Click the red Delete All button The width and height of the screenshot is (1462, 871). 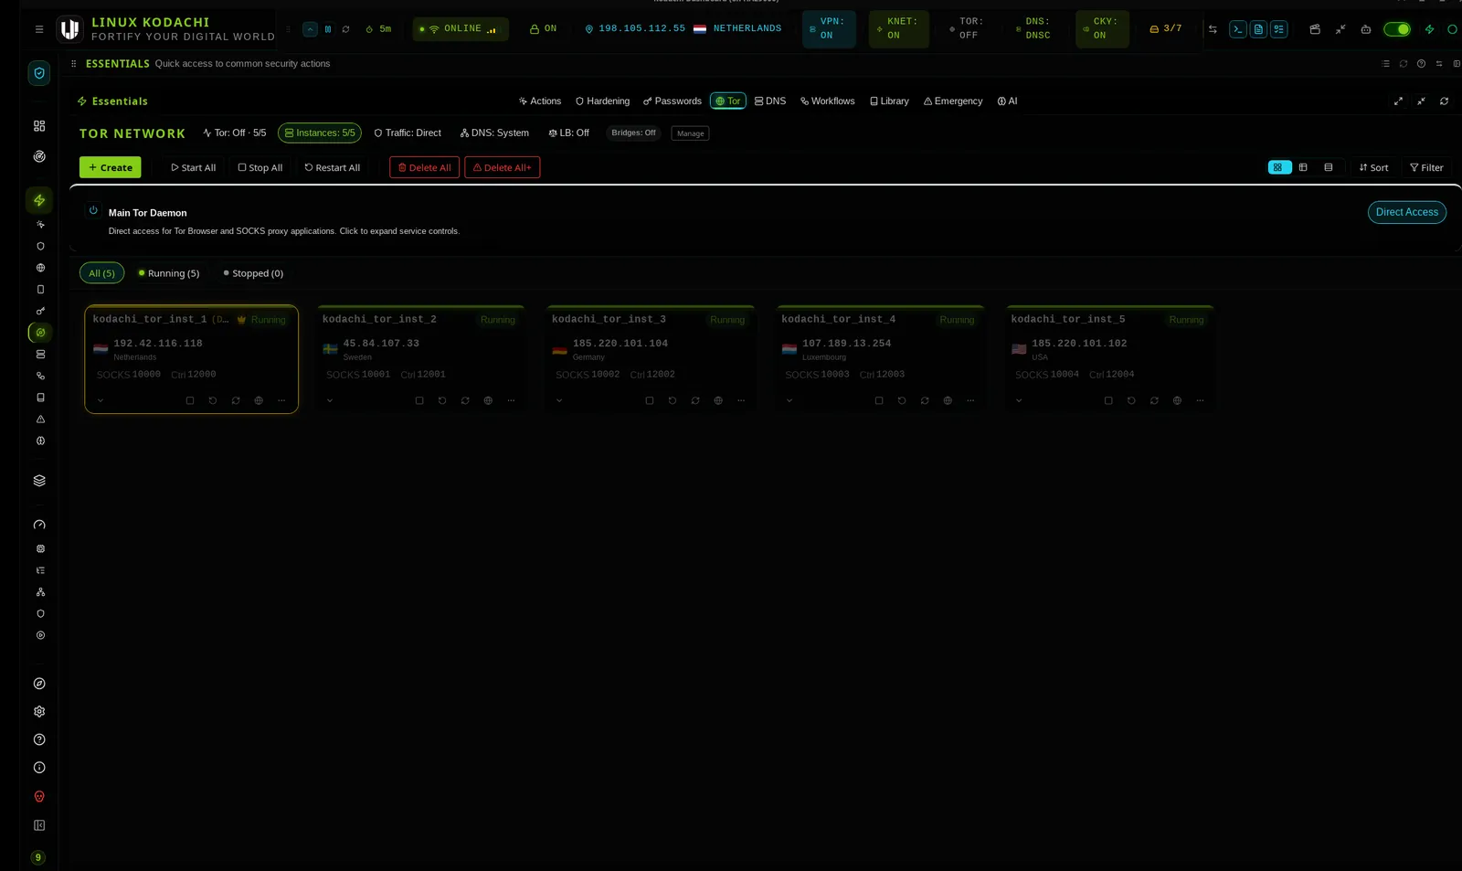point(424,168)
